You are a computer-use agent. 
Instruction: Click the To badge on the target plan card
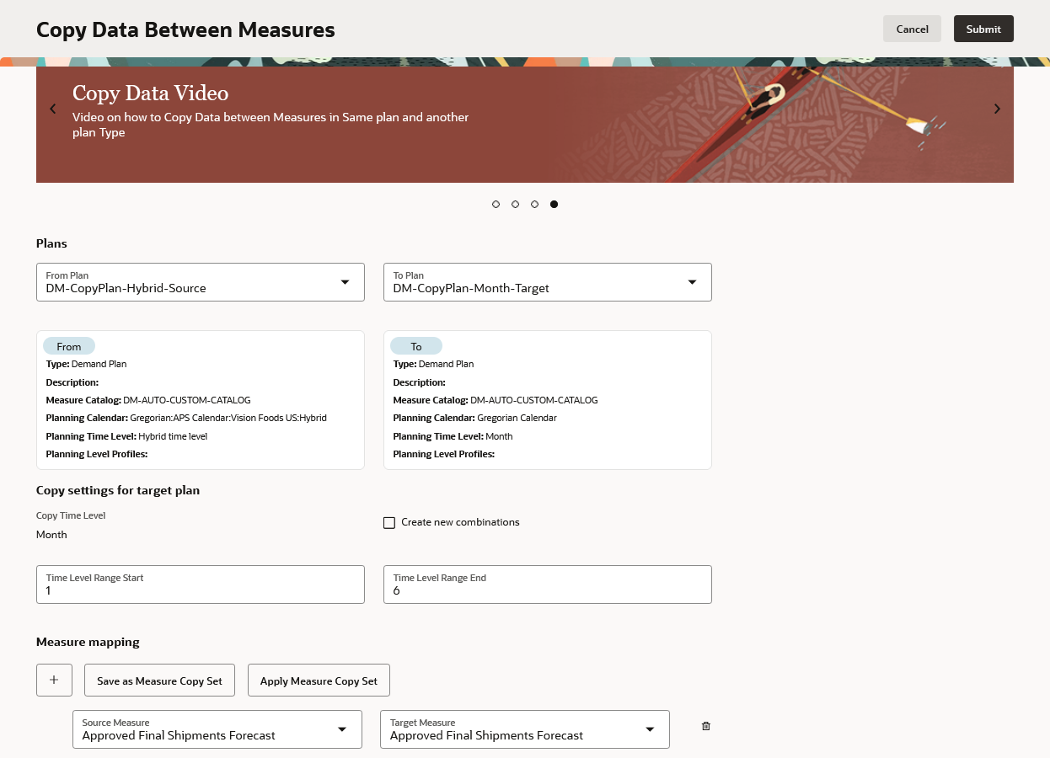[416, 346]
